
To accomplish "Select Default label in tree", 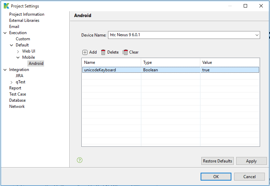I will [22, 45].
